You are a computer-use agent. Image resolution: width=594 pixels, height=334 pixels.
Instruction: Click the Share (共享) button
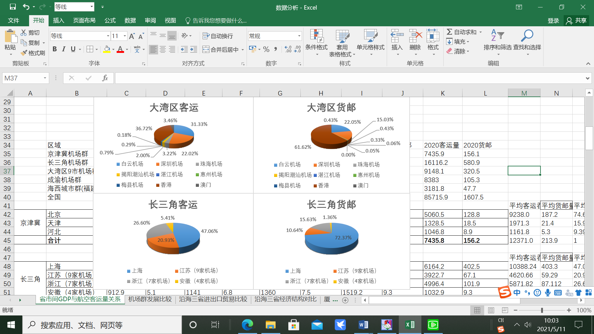[577, 20]
